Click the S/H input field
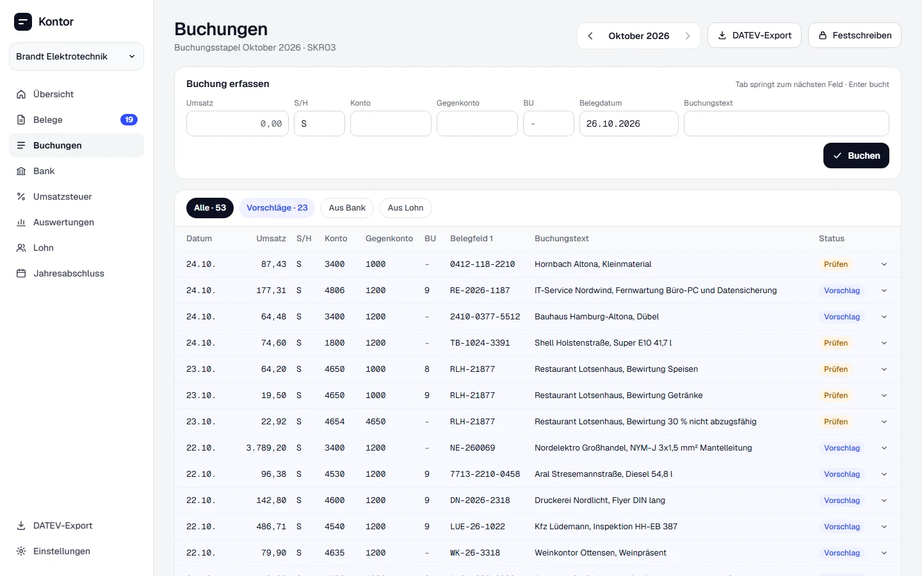This screenshot has height=576, width=922. pos(319,124)
